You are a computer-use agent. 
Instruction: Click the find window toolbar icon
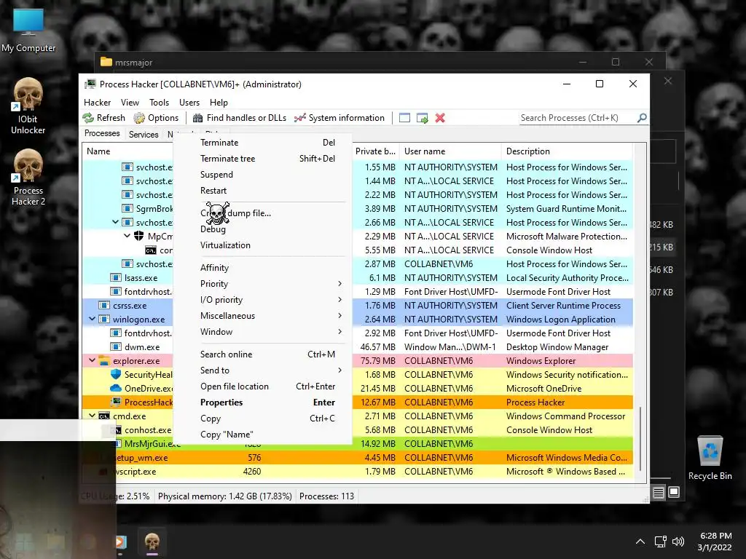click(404, 118)
